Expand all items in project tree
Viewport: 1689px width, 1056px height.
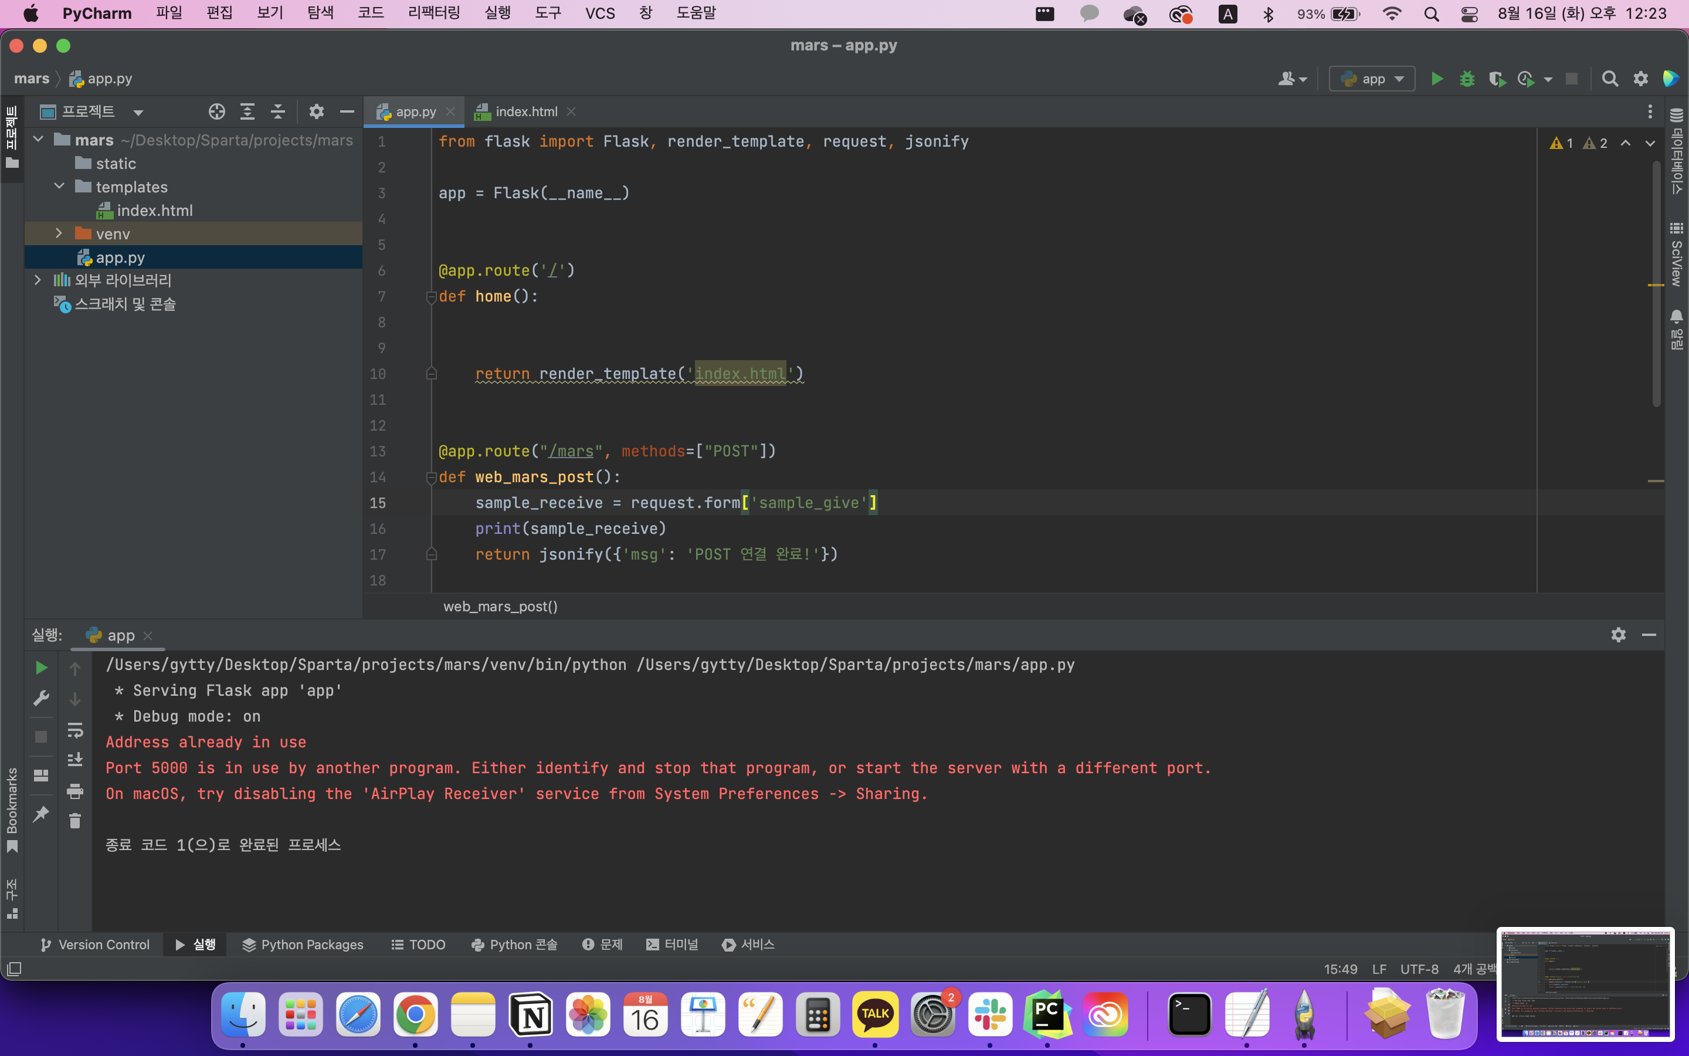[247, 111]
